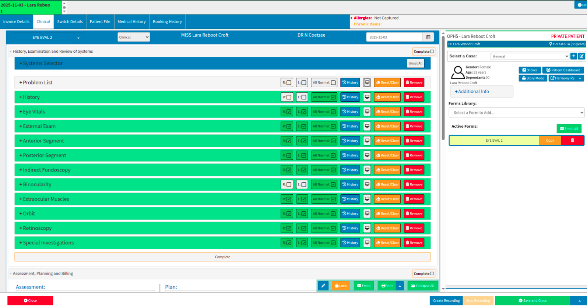Toggle the R checkbox in Problem List row
The image size is (587, 307).
(289, 83)
